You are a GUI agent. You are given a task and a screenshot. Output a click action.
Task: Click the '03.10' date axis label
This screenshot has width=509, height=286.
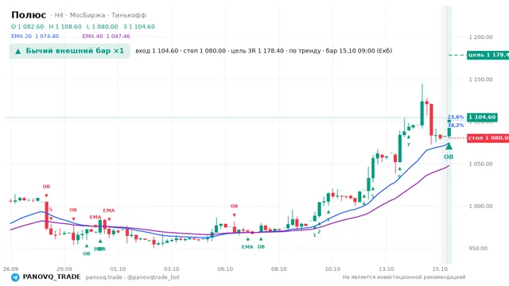click(x=172, y=269)
